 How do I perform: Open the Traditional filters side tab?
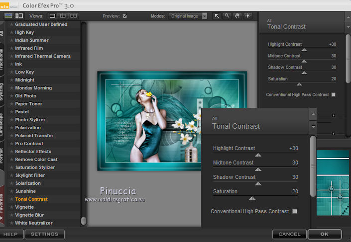(2, 59)
